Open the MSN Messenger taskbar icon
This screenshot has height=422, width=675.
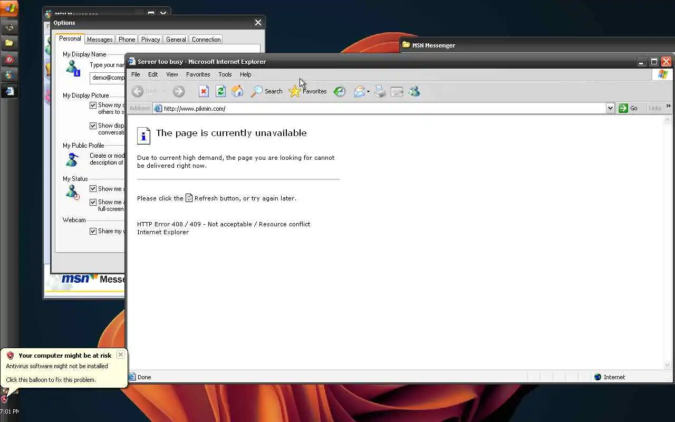[x=9, y=75]
